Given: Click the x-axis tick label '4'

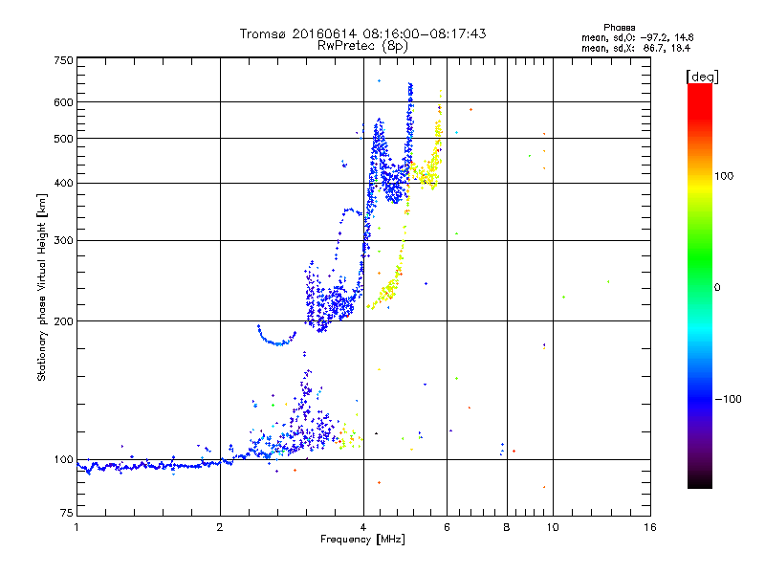Looking at the screenshot, I should point(363,527).
